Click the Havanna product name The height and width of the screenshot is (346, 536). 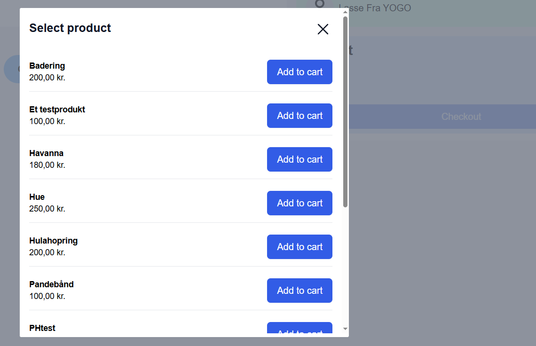46,153
